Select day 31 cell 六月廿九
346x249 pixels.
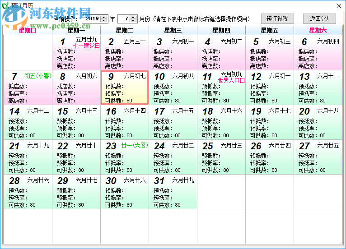click(x=173, y=192)
